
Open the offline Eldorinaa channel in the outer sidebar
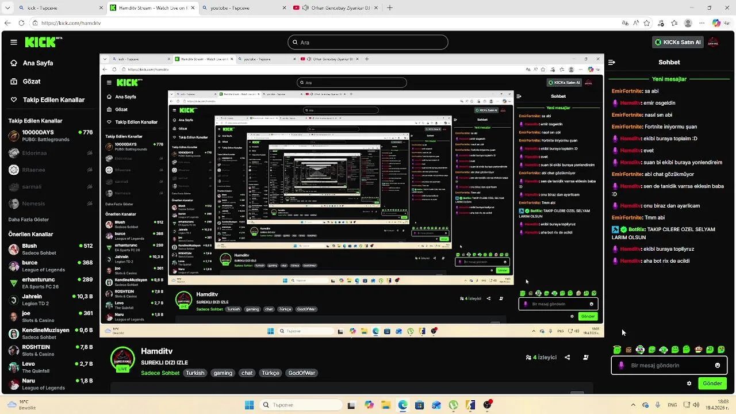50,153
